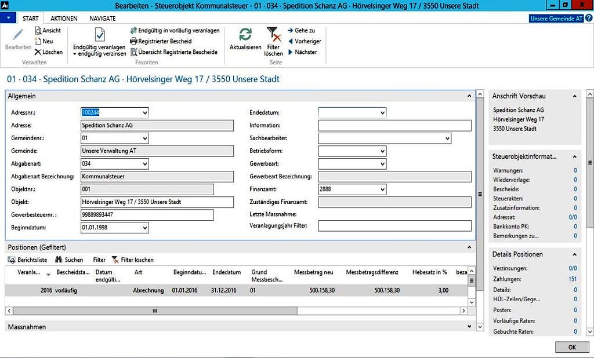Image resolution: width=594 pixels, height=358 pixels.
Task: Switch to the NAVIGATE ribbon tab
Action: click(102, 19)
